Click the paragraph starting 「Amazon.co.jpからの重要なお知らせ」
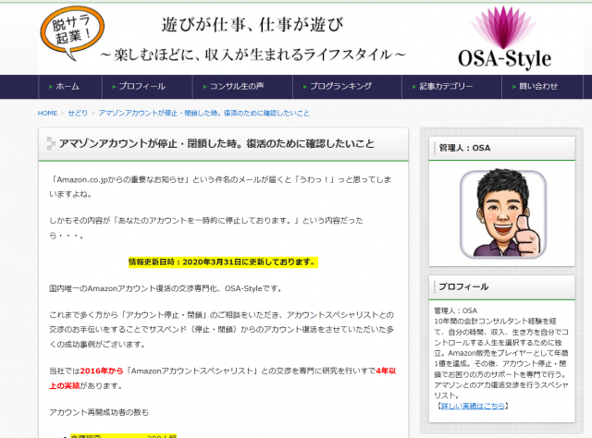Image resolution: width=592 pixels, height=438 pixels. (220, 188)
